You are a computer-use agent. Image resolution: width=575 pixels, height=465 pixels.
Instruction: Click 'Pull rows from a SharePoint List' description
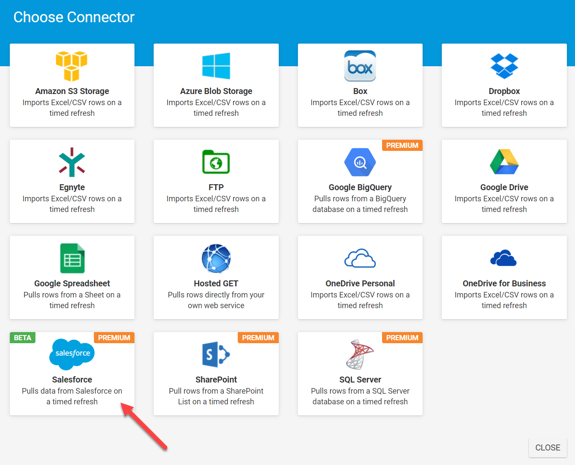click(216, 396)
